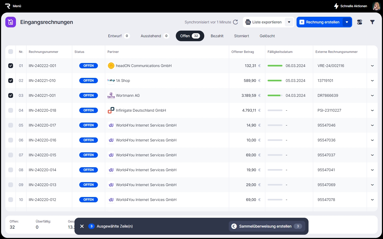The image size is (383, 239).
Task: Click the sync refresh icon
Action: coord(235,22)
